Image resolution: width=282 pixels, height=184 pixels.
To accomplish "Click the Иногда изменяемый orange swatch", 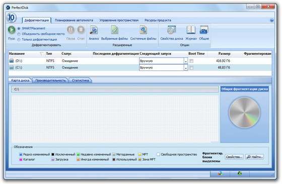I will pos(78,159).
